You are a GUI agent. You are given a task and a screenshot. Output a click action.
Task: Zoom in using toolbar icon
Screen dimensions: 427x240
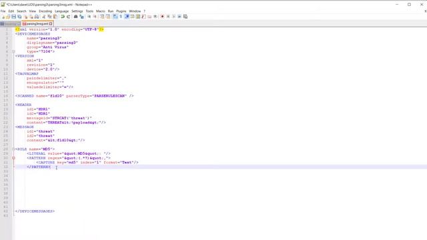89,17
